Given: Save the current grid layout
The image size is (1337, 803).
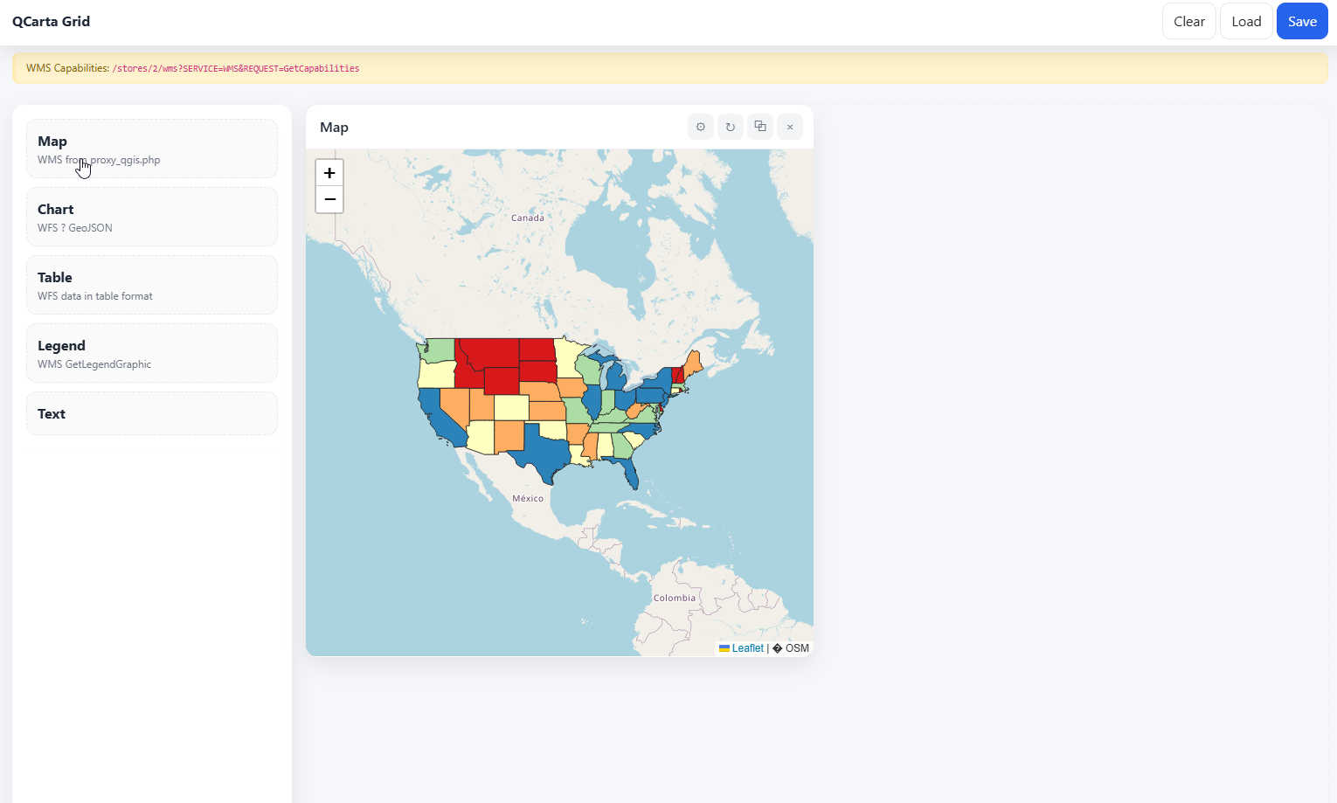Looking at the screenshot, I should click(x=1302, y=22).
